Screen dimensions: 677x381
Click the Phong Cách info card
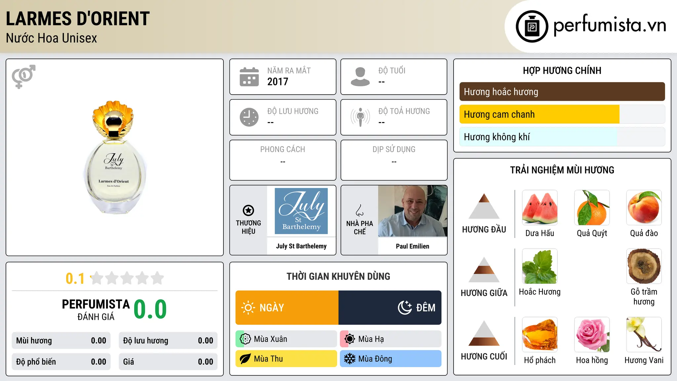283,160
